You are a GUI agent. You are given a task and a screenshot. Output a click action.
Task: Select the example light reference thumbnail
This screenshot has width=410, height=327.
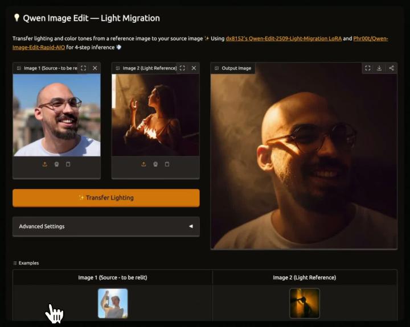pyautogui.click(x=305, y=303)
